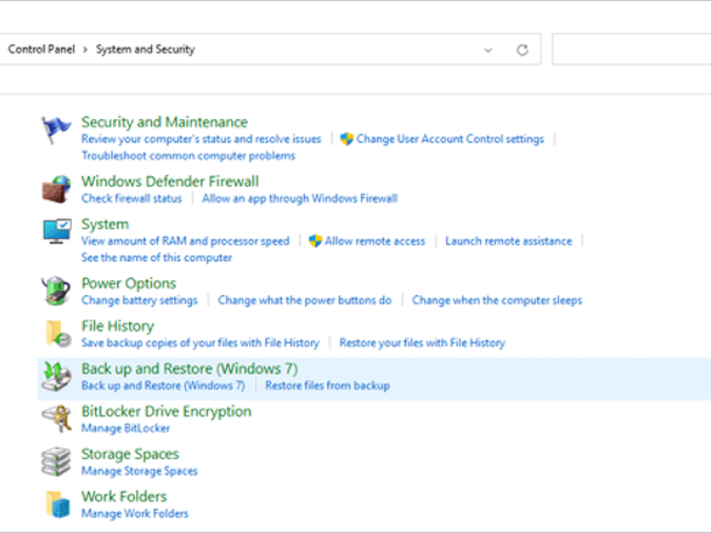
Task: Click Restore files from backup link
Action: pos(327,386)
